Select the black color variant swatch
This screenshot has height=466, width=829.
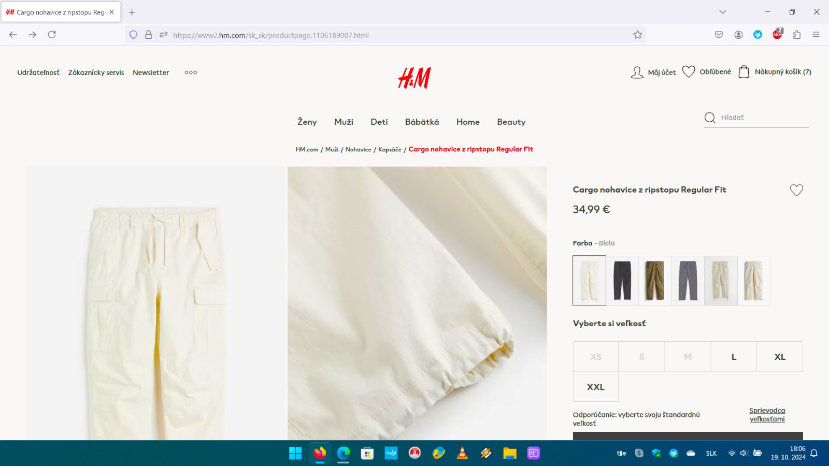622,281
